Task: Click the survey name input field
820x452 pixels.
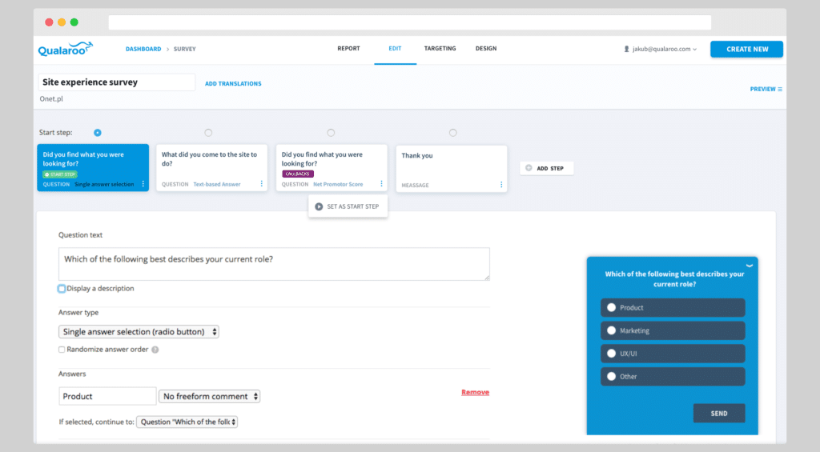Action: tap(117, 82)
